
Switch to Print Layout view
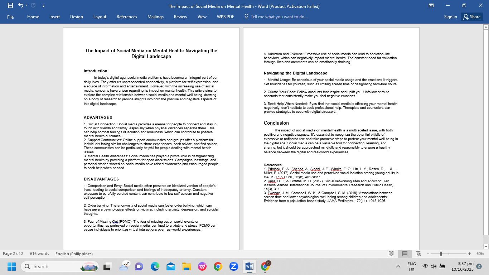click(405, 254)
